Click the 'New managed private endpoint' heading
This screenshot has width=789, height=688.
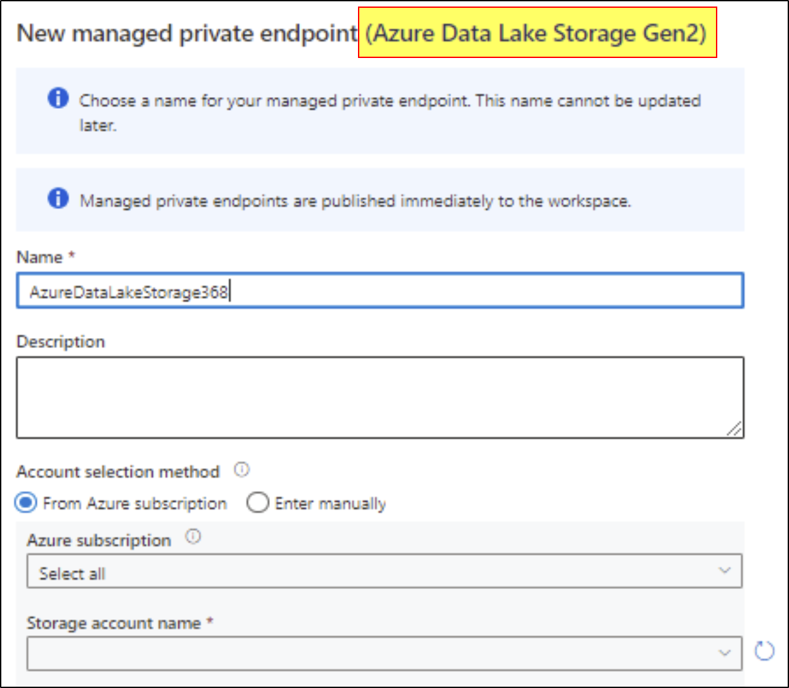(187, 33)
